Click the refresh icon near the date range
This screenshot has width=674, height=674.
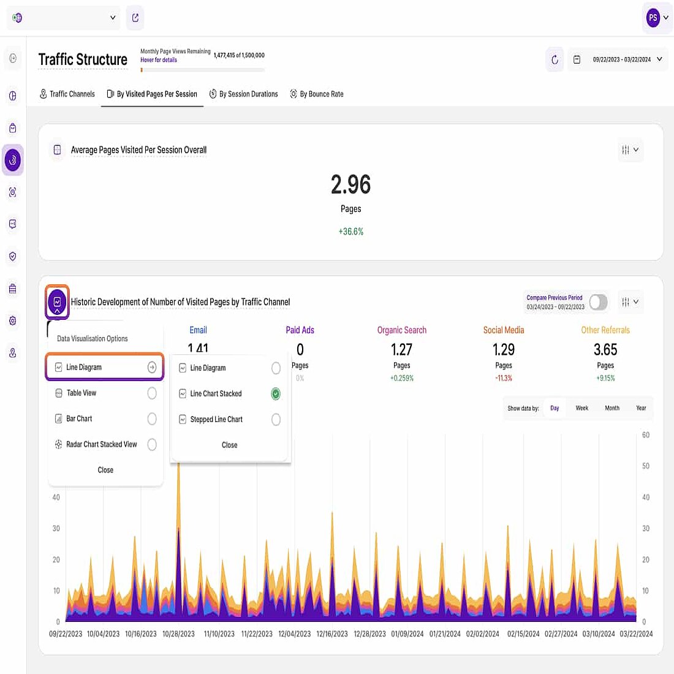pos(555,59)
